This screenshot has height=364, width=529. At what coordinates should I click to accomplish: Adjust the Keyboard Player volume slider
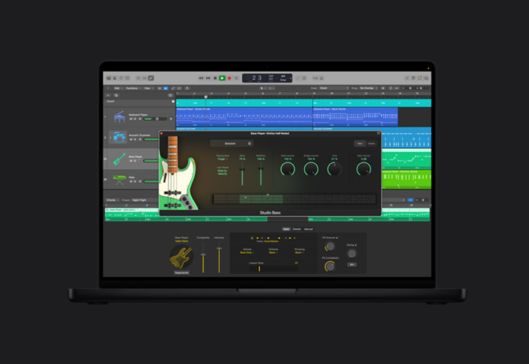click(x=156, y=119)
